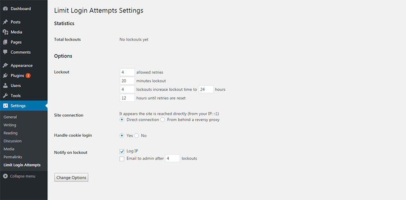Go to General settings submenu
Screen dimensions: 406x200
click(10, 117)
